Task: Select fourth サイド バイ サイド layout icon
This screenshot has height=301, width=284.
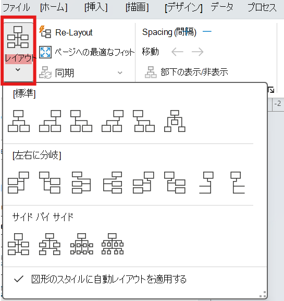Action: pos(113,244)
